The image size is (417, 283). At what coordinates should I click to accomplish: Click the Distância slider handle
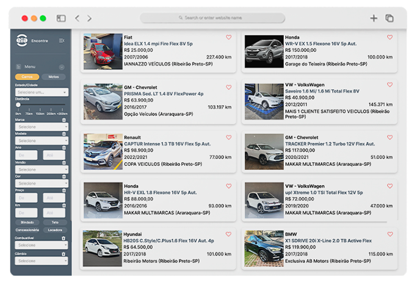click(18, 105)
